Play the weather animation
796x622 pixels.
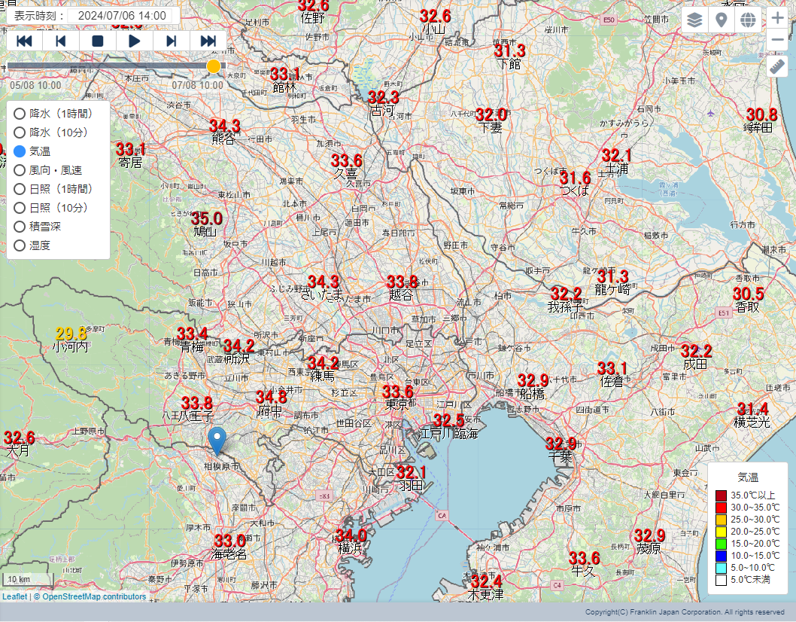[135, 41]
